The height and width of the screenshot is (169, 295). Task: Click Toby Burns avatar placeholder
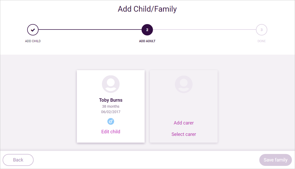click(x=111, y=84)
